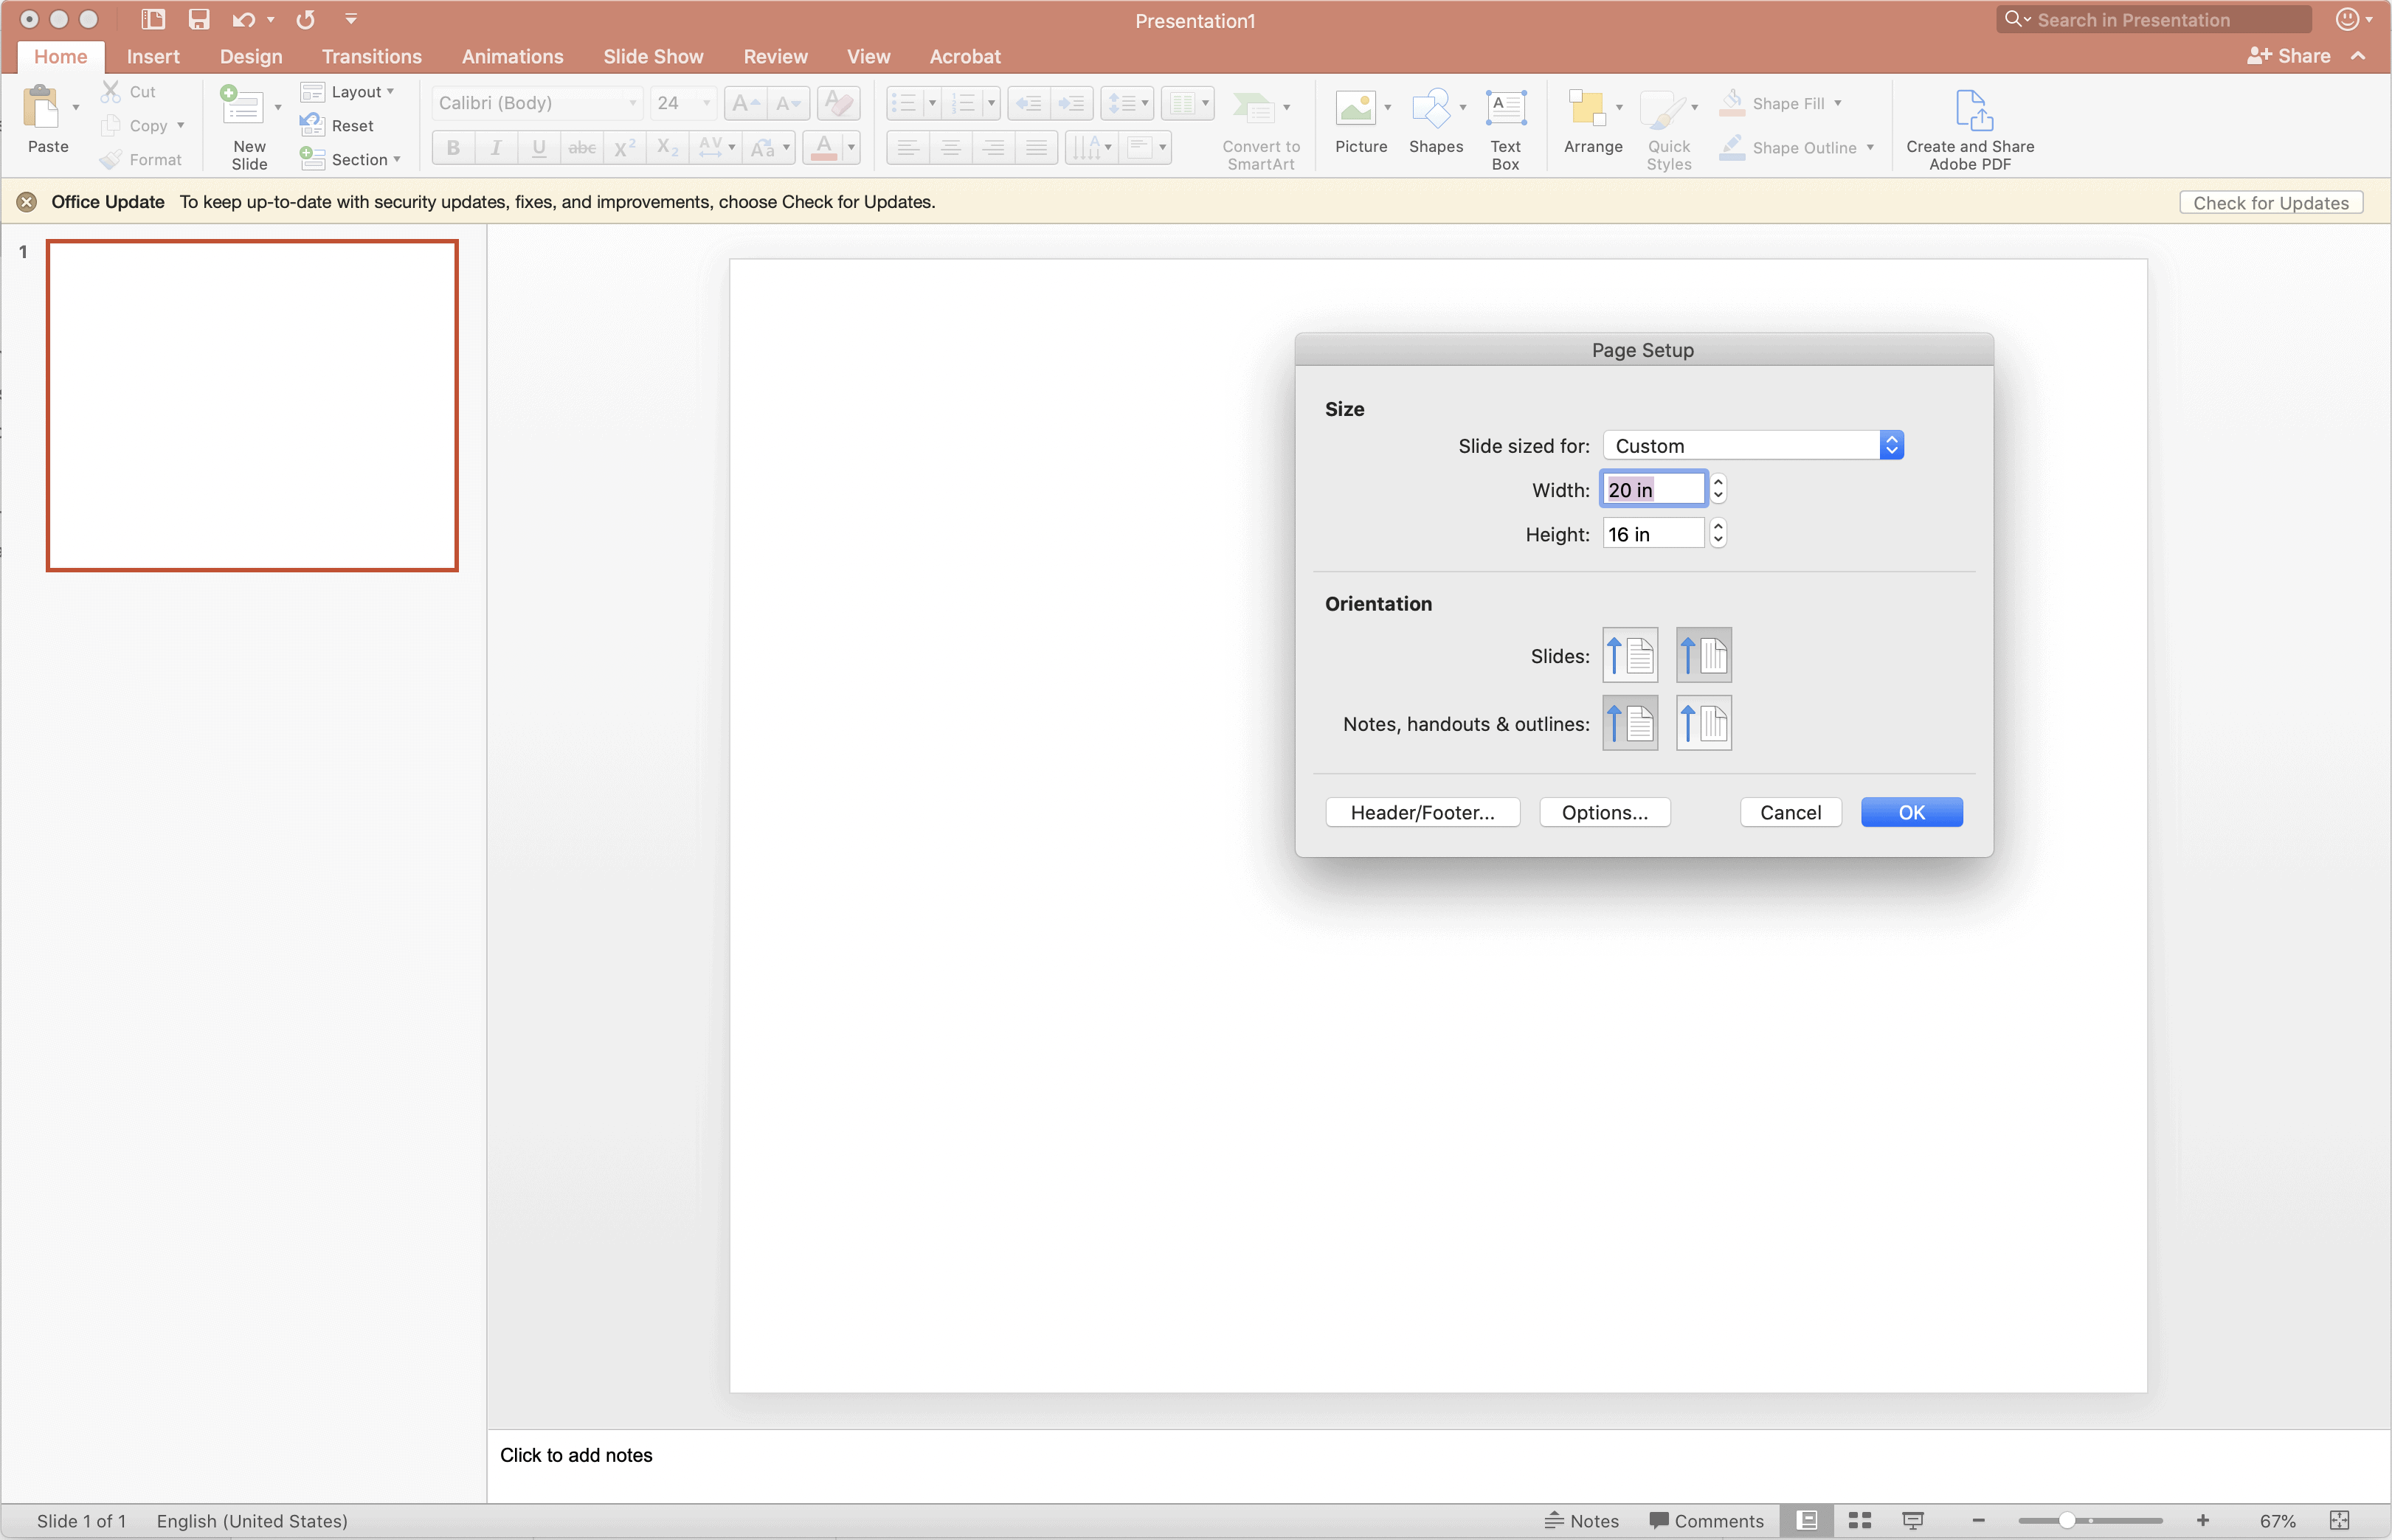
Task: Click into the Height input field
Action: 1652,534
